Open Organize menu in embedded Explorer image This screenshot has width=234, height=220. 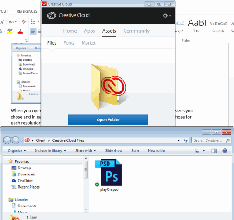coord(22,48)
